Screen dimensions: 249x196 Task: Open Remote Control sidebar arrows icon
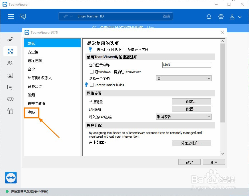point(10,39)
